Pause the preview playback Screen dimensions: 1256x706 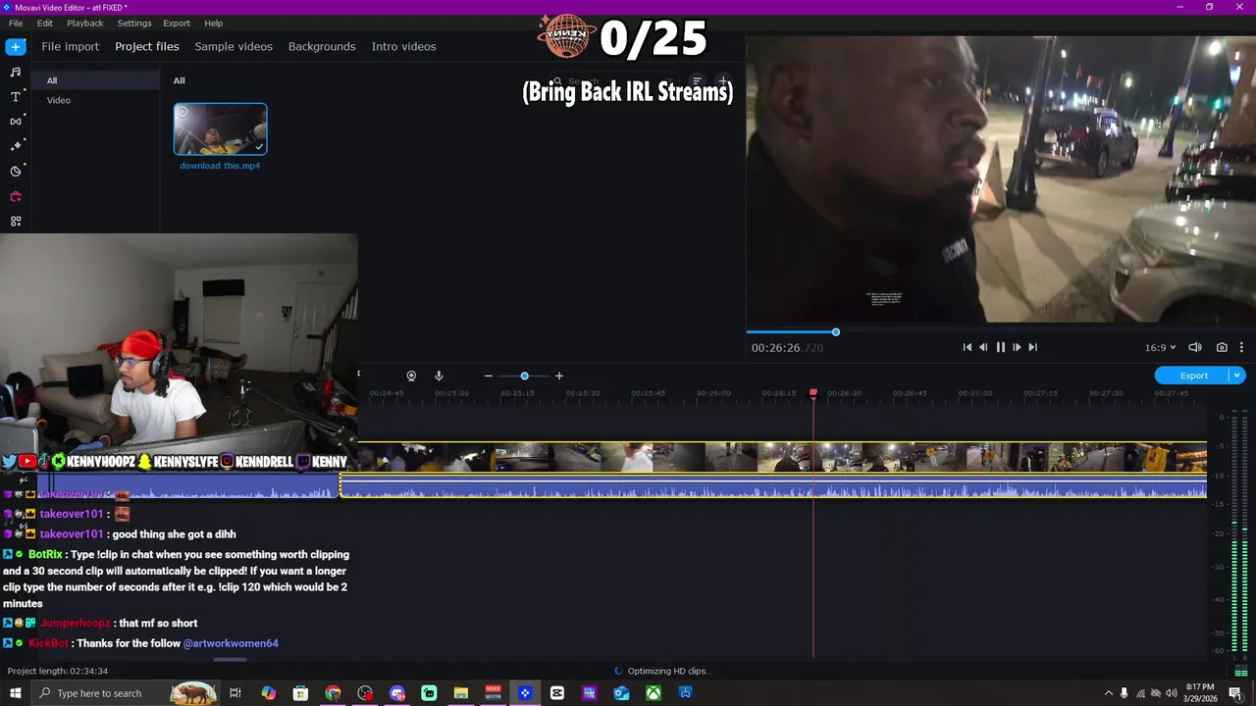(1000, 347)
